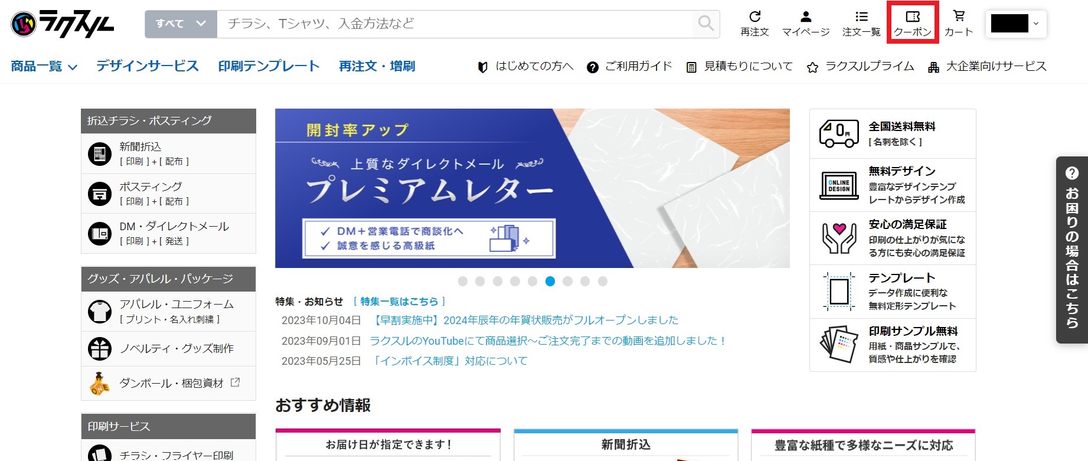This screenshot has height=461, width=1088.
Task: Open 豊富な紙種で多様なニーズに対応 card
Action: [863, 445]
